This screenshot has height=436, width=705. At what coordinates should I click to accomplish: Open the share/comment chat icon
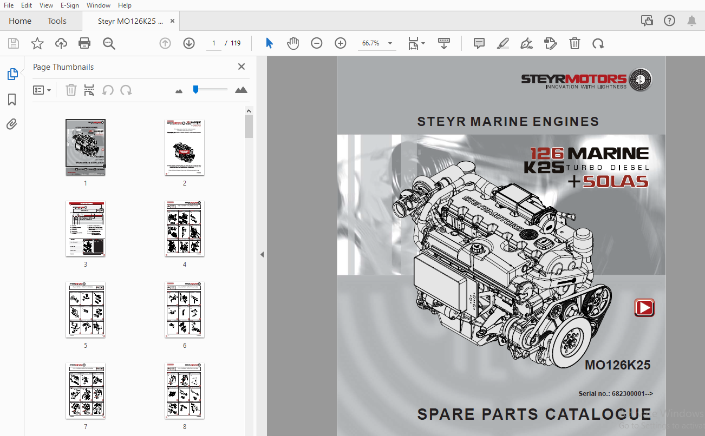(647, 21)
